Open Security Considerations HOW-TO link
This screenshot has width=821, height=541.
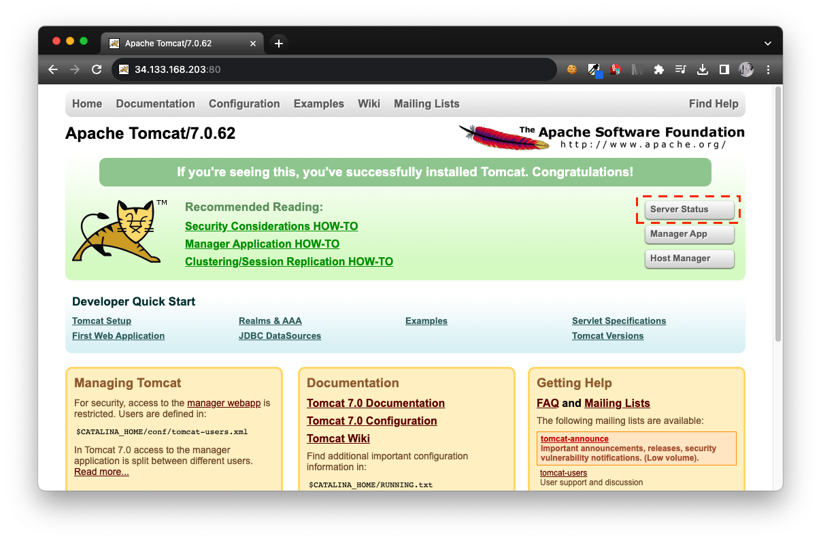point(271,227)
